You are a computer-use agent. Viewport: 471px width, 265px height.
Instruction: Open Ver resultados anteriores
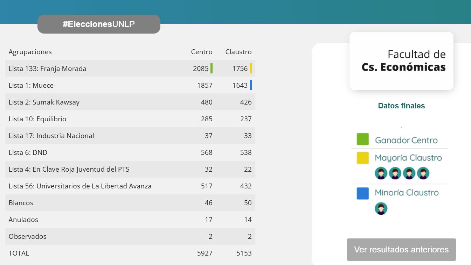[x=401, y=250]
